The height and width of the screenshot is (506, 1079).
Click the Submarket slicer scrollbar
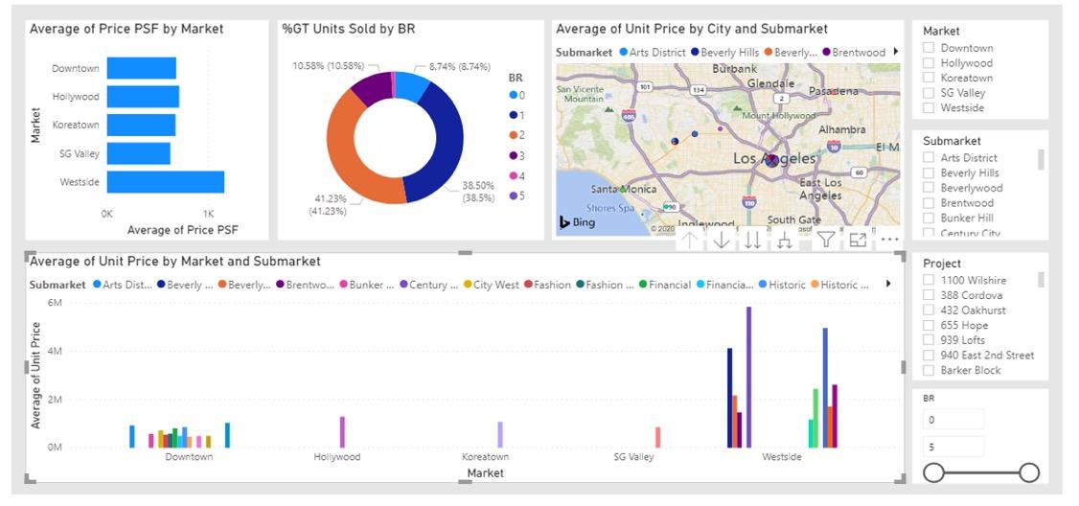click(1041, 159)
